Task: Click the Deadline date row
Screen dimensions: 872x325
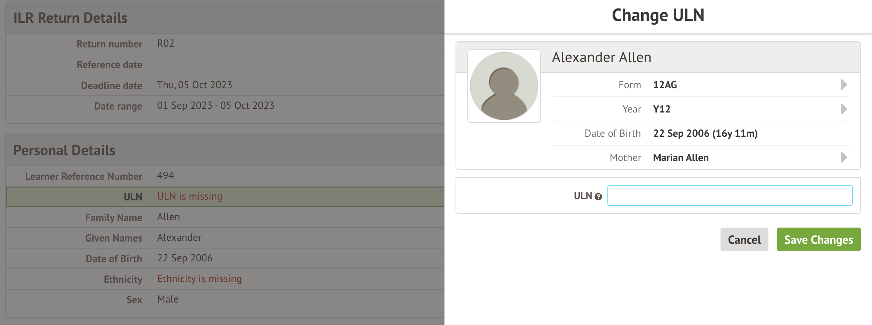Action: point(225,85)
